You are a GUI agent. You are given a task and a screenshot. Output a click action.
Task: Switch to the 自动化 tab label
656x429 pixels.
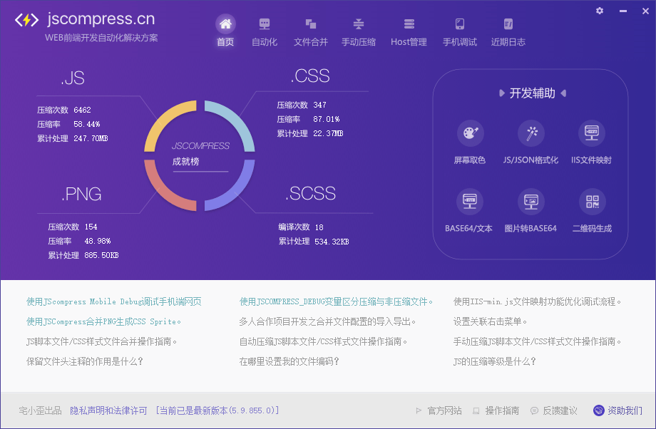click(x=265, y=42)
